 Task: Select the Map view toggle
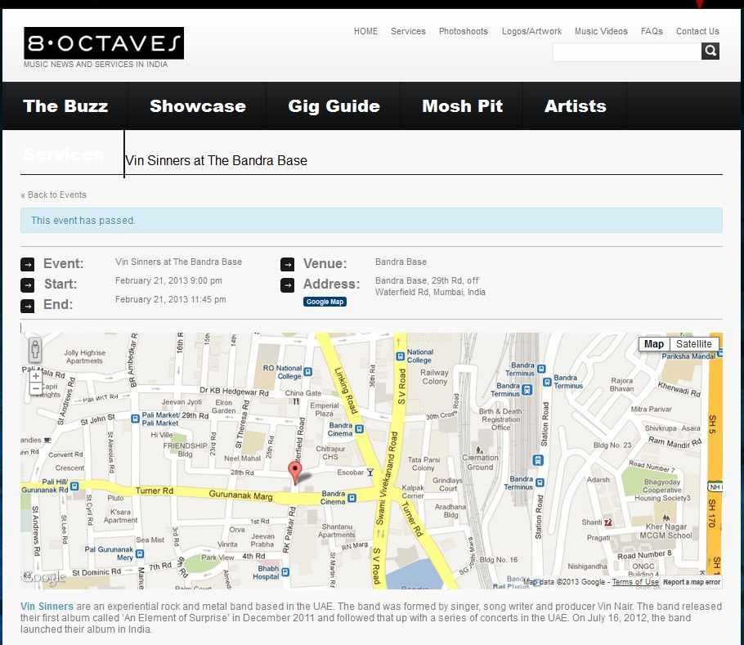click(x=654, y=344)
